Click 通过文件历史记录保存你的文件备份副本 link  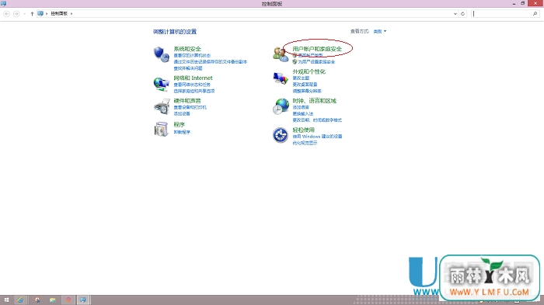[x=211, y=61]
